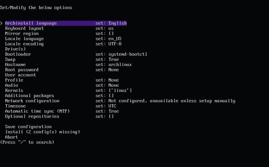Click Install (2 config(s) missing)
This screenshot has height=167, width=269.
43,132
